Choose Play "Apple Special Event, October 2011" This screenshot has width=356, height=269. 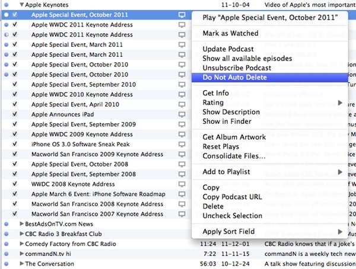click(x=270, y=18)
